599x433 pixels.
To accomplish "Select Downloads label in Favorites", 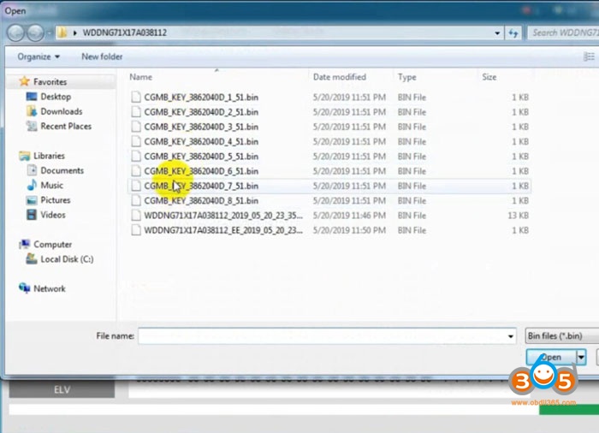I will click(x=62, y=111).
